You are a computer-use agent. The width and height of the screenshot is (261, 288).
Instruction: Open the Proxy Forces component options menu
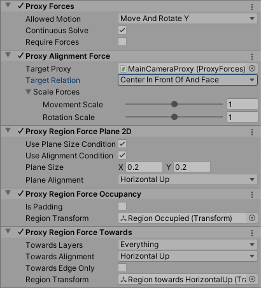[x=252, y=7]
